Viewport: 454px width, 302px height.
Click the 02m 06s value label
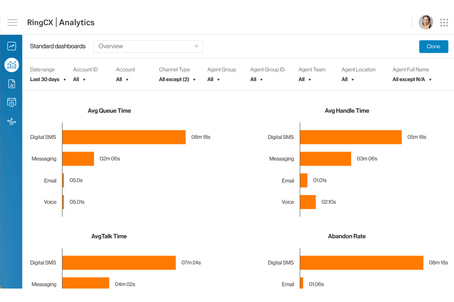[x=110, y=158]
